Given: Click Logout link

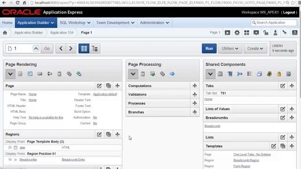Looking at the screenshot, I should (289, 12).
